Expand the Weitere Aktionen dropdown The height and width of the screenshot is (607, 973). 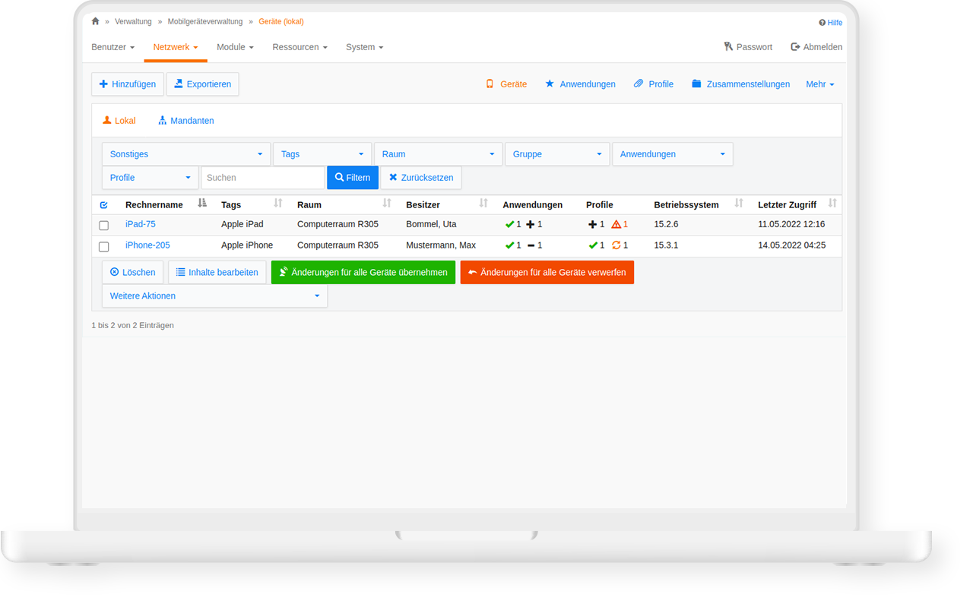coord(214,296)
